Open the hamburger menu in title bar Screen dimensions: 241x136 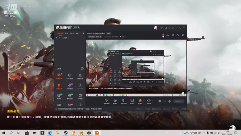tap(173, 28)
